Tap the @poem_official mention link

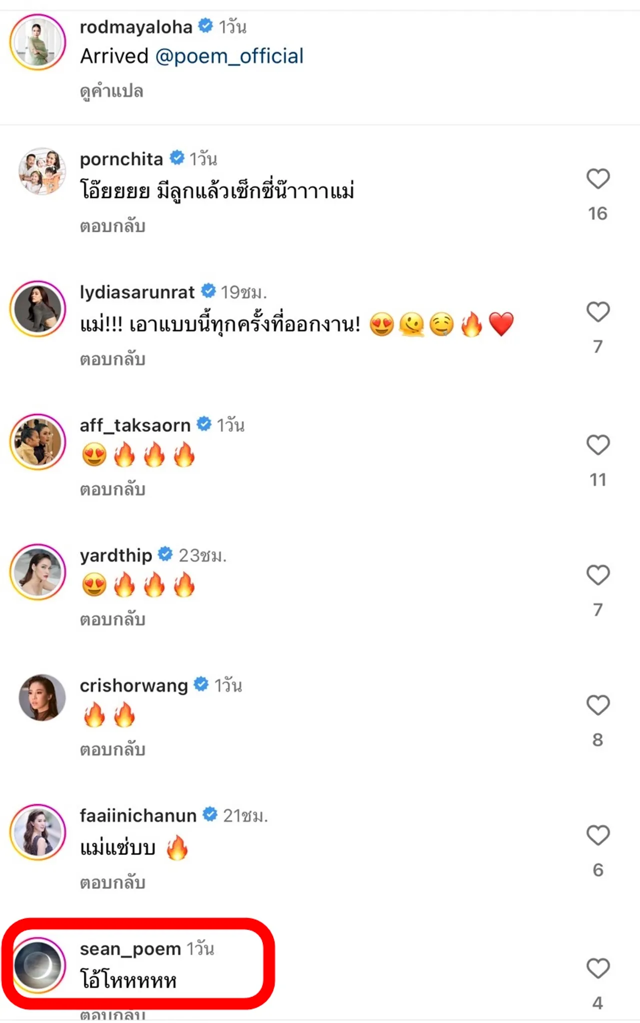tap(229, 56)
